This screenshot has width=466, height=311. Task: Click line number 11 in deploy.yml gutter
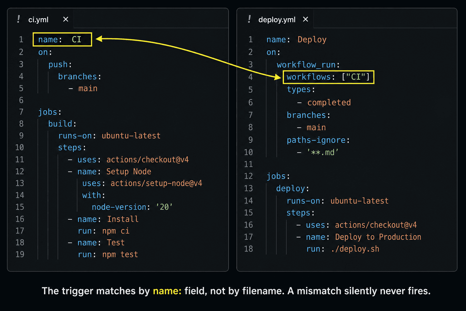[x=248, y=164]
